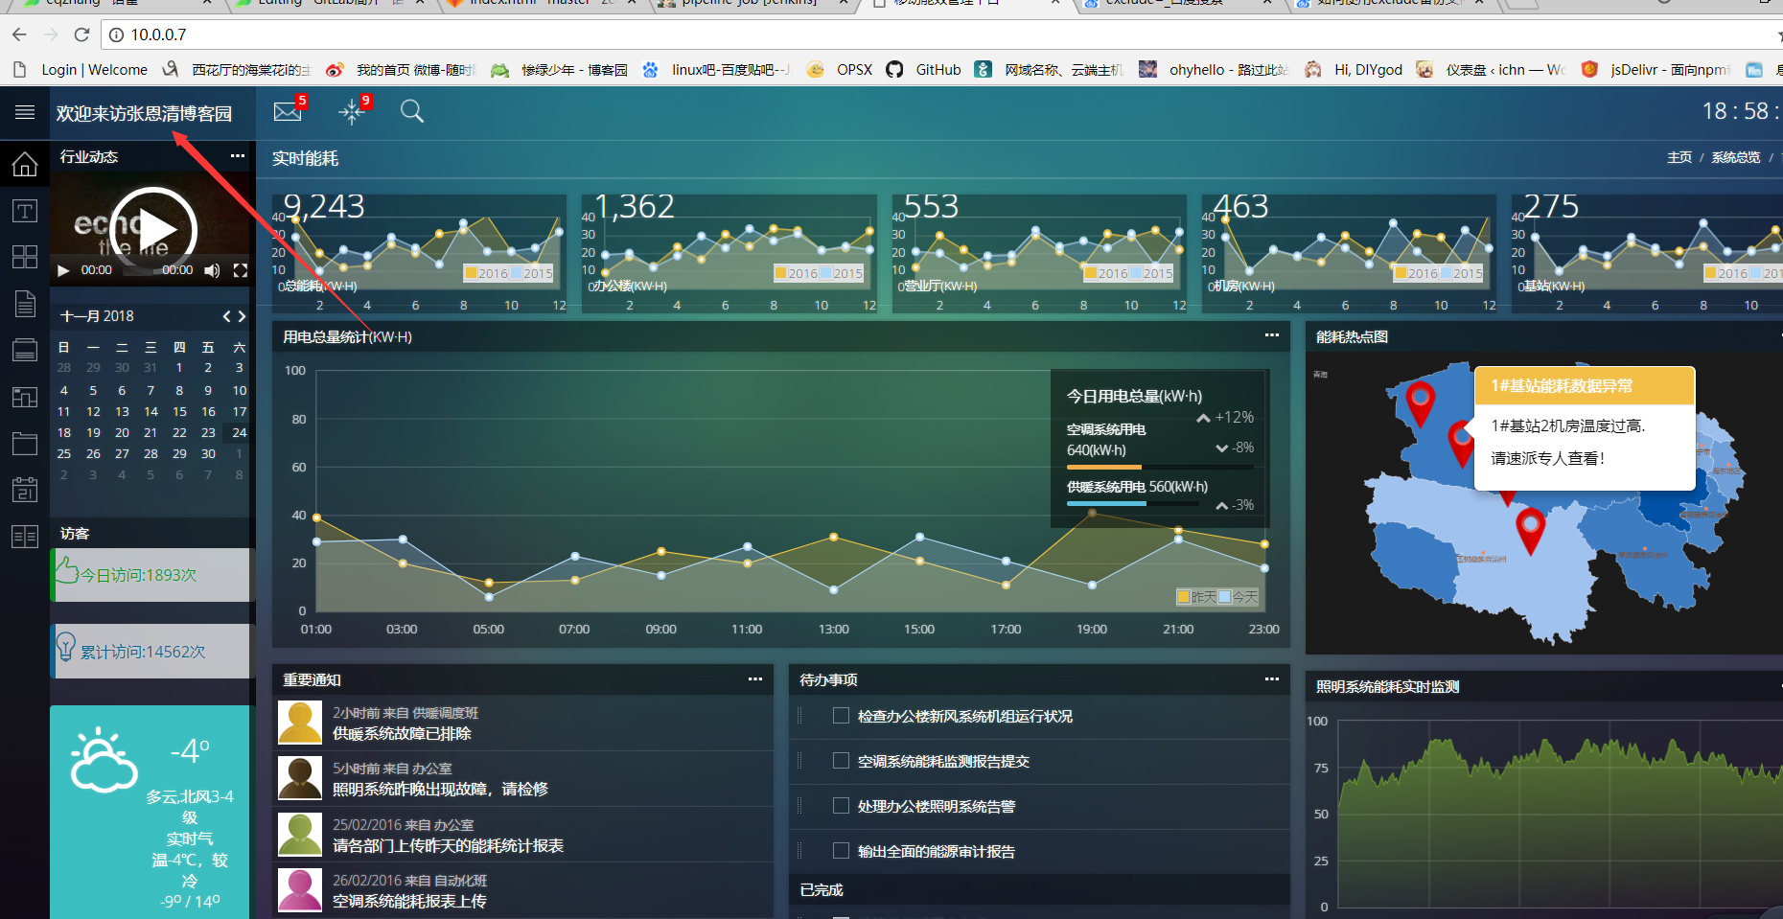Check 空调系统能耗监测报告提交 todo
This screenshot has width=1783, height=919.
click(841, 761)
